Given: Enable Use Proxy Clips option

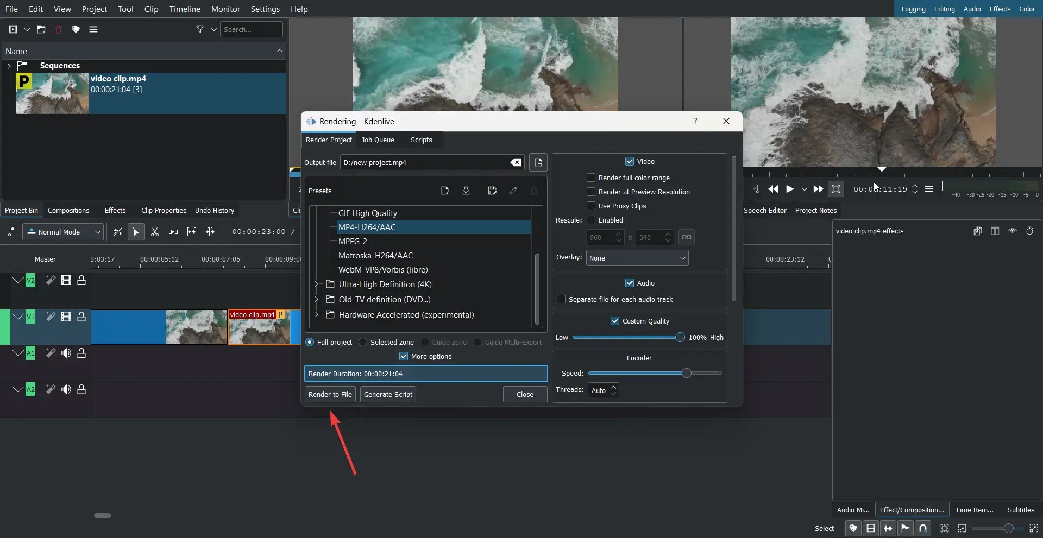Looking at the screenshot, I should [x=592, y=206].
